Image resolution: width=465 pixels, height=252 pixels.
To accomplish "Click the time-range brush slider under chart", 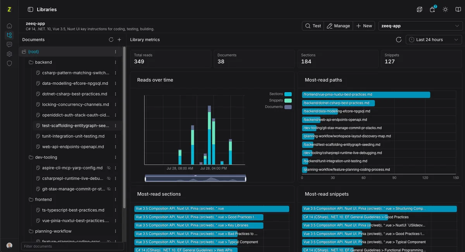I will (x=196, y=178).
